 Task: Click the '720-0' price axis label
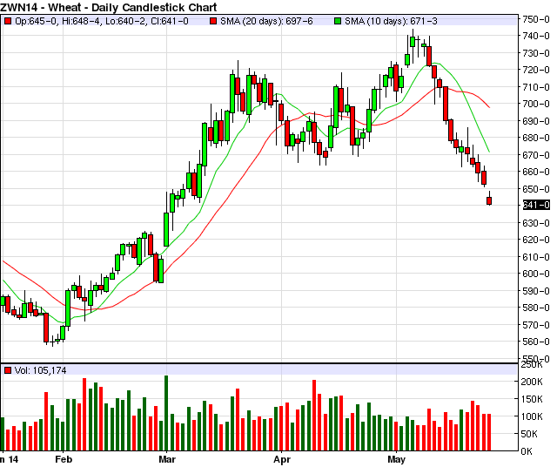pos(536,70)
